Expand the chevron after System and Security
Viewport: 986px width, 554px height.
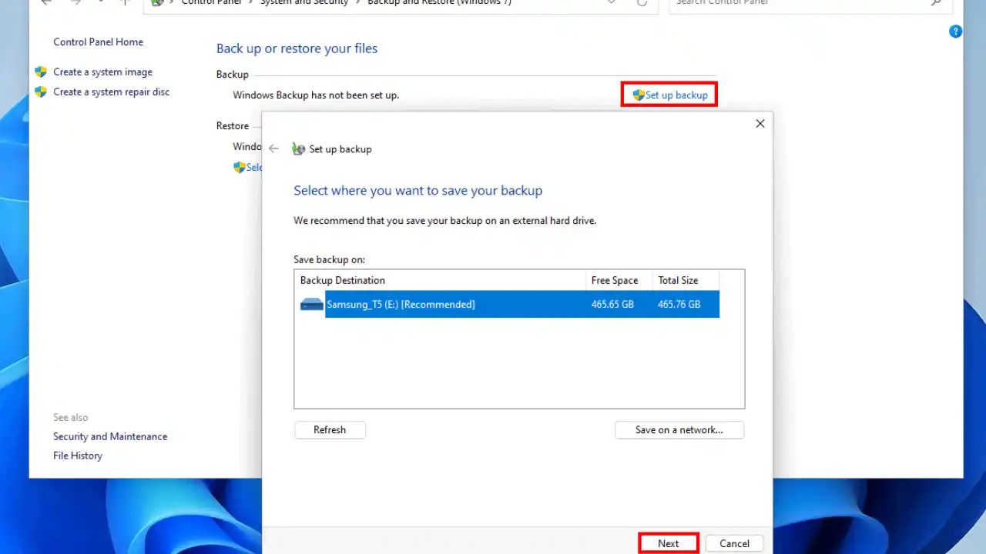[x=358, y=3]
